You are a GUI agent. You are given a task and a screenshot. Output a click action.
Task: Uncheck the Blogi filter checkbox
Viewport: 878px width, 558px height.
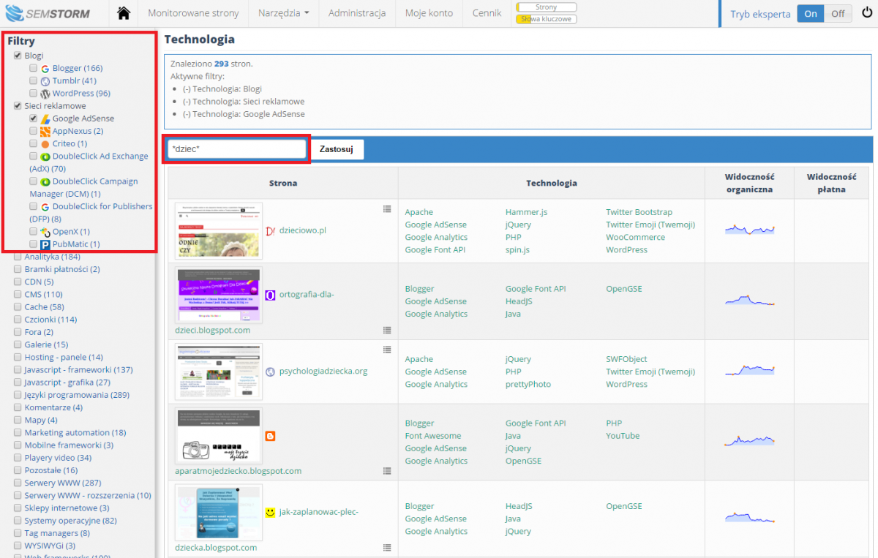(18, 56)
